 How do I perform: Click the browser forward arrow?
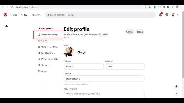(7, 7)
